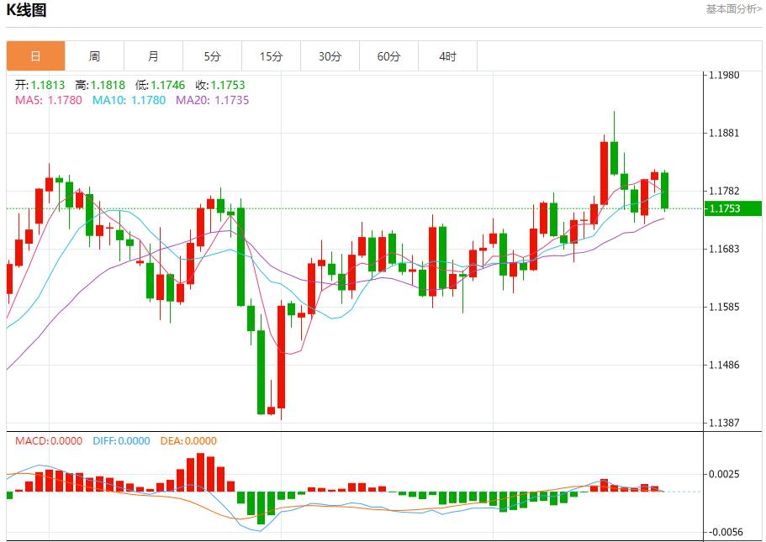Switch to the 60分 interval tab
The width and height of the screenshot is (766, 542).
(x=388, y=55)
